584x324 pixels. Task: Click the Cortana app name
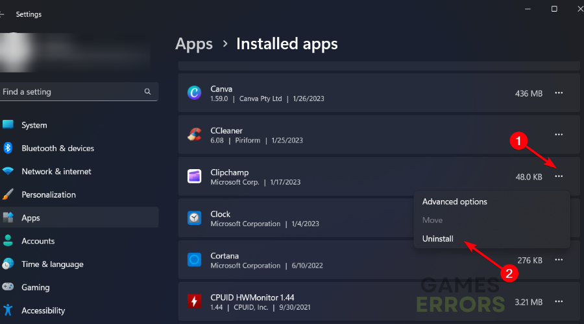pyautogui.click(x=225, y=255)
